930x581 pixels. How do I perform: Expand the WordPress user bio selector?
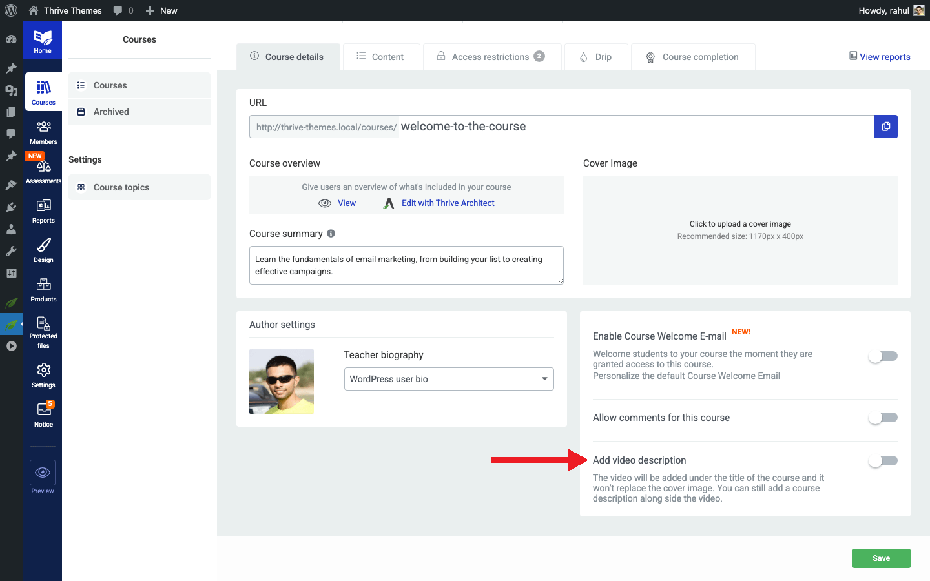544,379
